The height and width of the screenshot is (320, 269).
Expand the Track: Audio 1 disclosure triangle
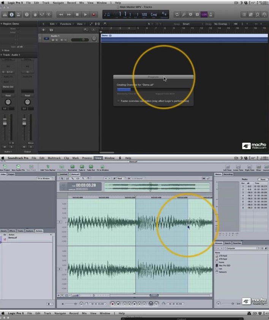coord(1,55)
